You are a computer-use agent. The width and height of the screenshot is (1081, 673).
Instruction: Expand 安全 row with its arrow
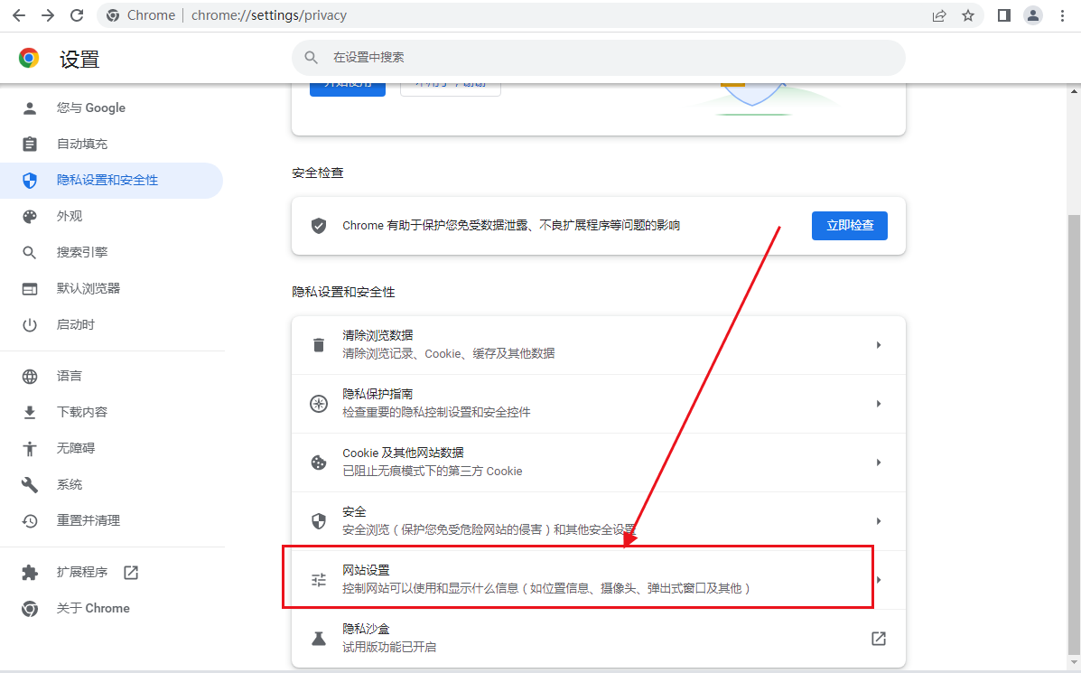(x=879, y=520)
